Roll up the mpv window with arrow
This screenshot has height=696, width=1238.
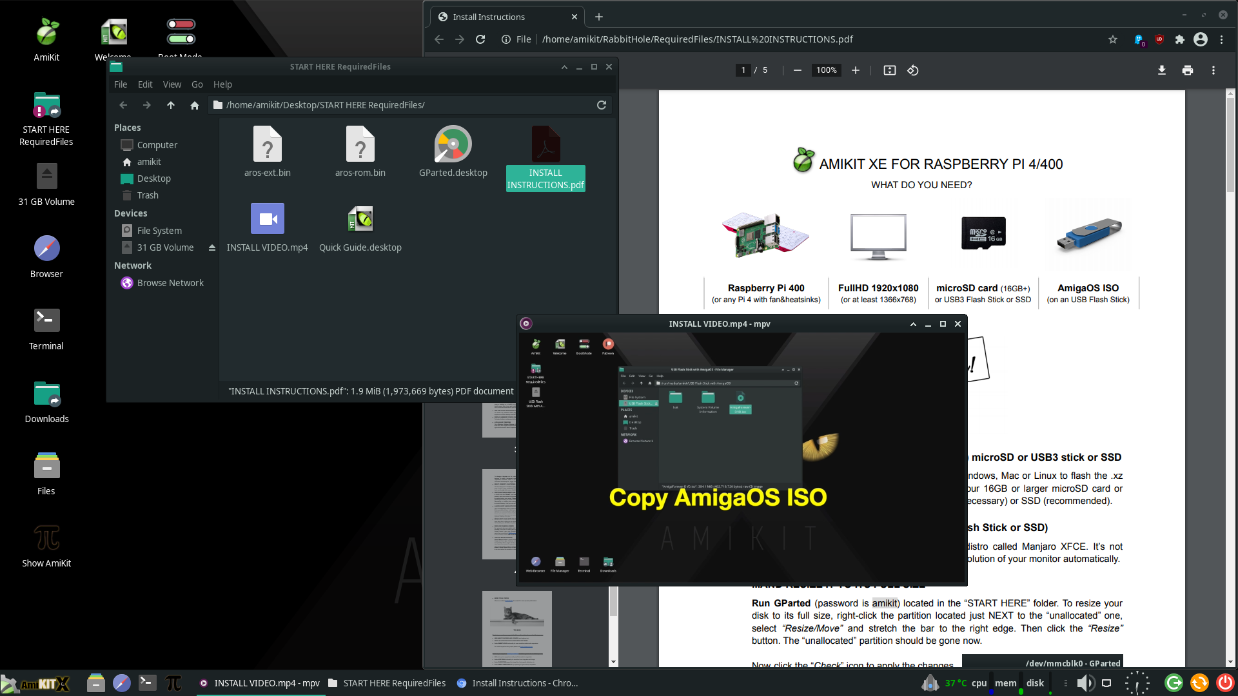[x=913, y=324]
